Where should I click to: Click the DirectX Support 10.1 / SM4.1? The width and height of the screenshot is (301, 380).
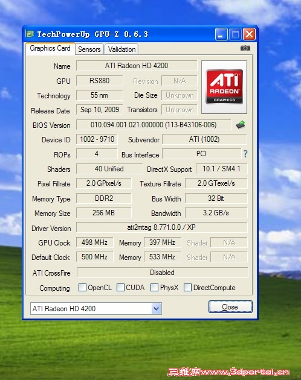222,169
